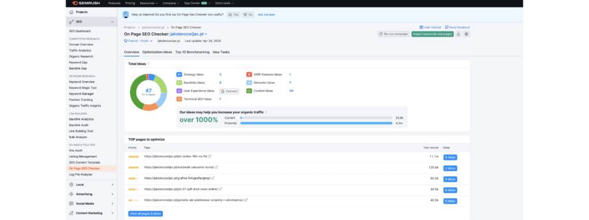Open the Idea Tasks tab
Image resolution: width=589 pixels, height=220 pixels.
(221, 52)
